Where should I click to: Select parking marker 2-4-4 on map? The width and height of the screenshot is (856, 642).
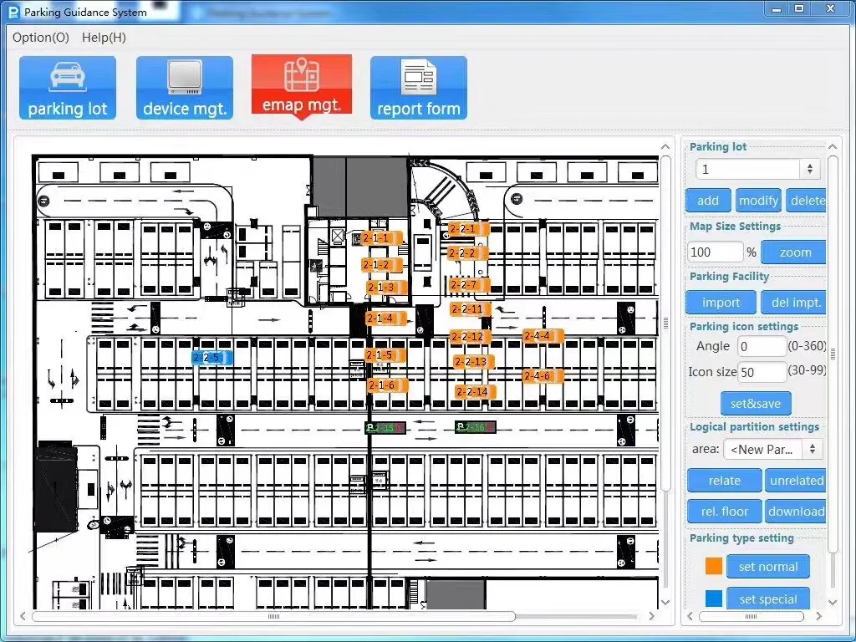[543, 336]
